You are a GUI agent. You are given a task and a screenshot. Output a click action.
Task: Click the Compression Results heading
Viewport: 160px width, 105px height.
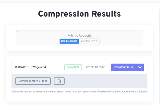tap(79, 14)
